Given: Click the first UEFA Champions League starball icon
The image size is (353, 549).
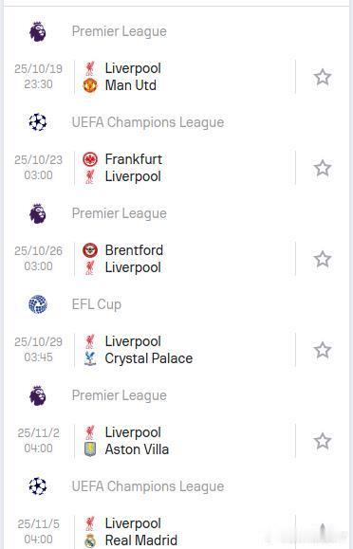Looking at the screenshot, I should tap(38, 122).
